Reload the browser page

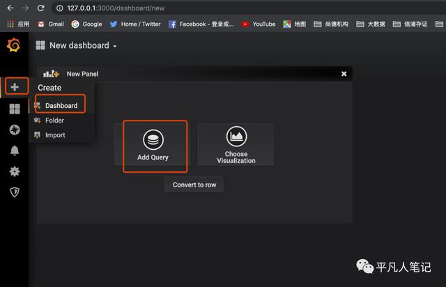tap(40, 8)
